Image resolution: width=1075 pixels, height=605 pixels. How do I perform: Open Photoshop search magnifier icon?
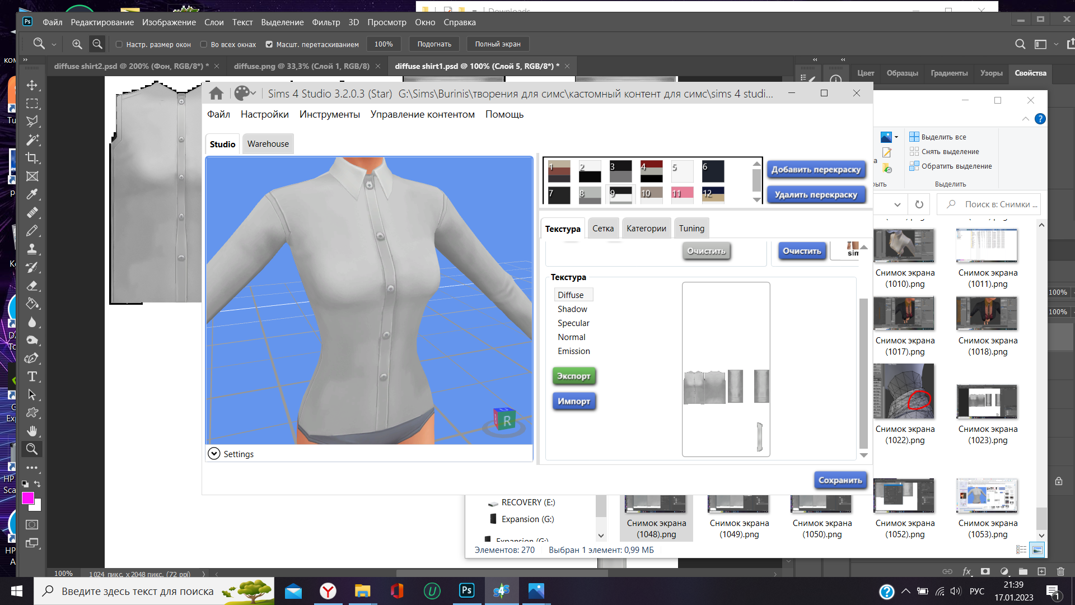(x=1020, y=44)
